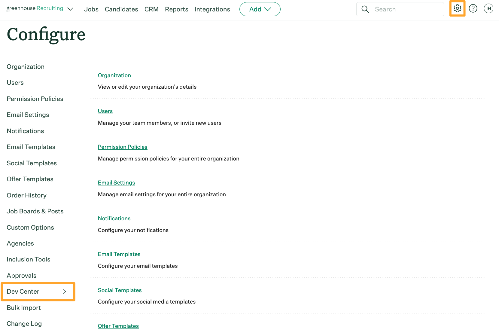
Task: Open the Organization settings link
Action: tap(114, 75)
